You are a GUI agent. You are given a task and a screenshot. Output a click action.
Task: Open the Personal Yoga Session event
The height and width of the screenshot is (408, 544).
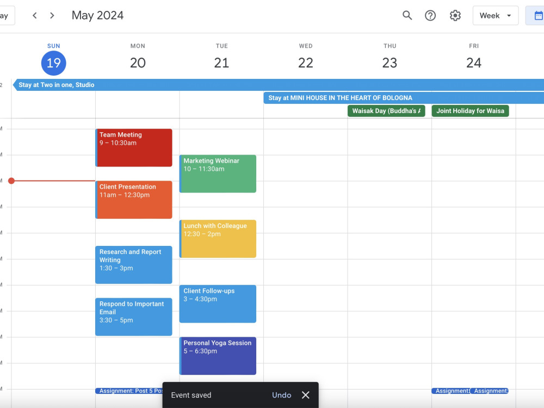217,356
